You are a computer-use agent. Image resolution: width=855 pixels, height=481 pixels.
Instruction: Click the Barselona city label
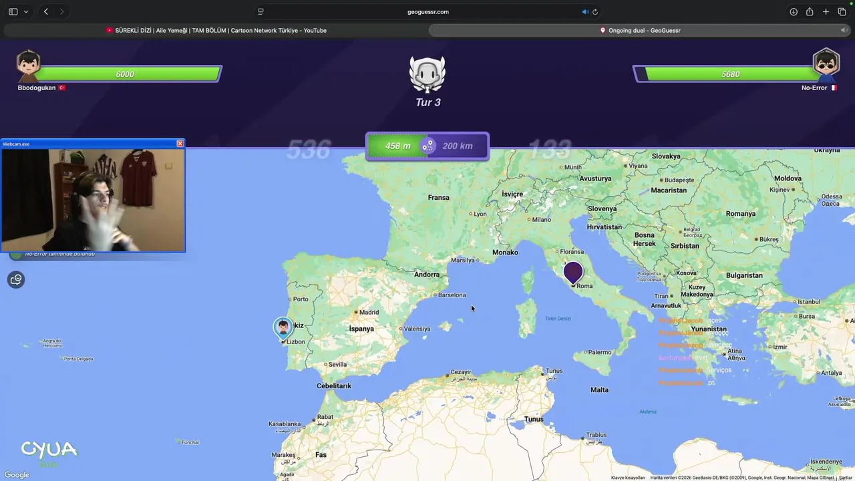tap(452, 295)
